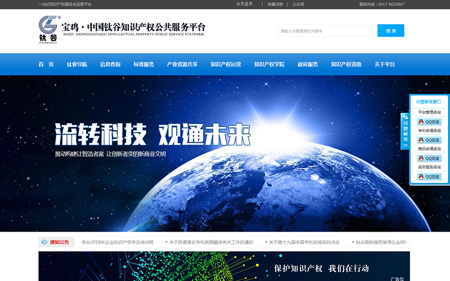Click the 免费注册 link
The width and height of the screenshot is (450, 281).
(275, 4)
